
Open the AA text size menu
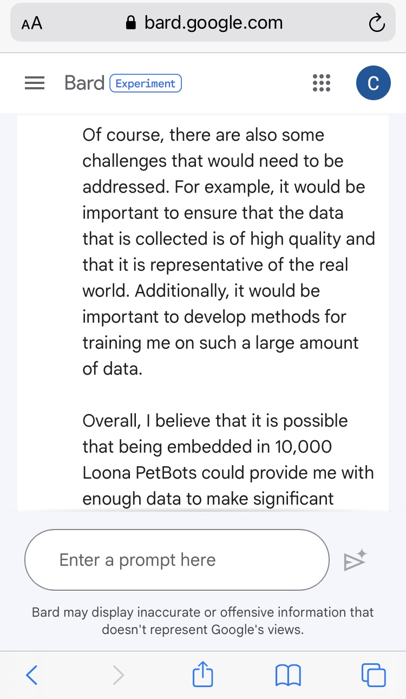(x=32, y=24)
